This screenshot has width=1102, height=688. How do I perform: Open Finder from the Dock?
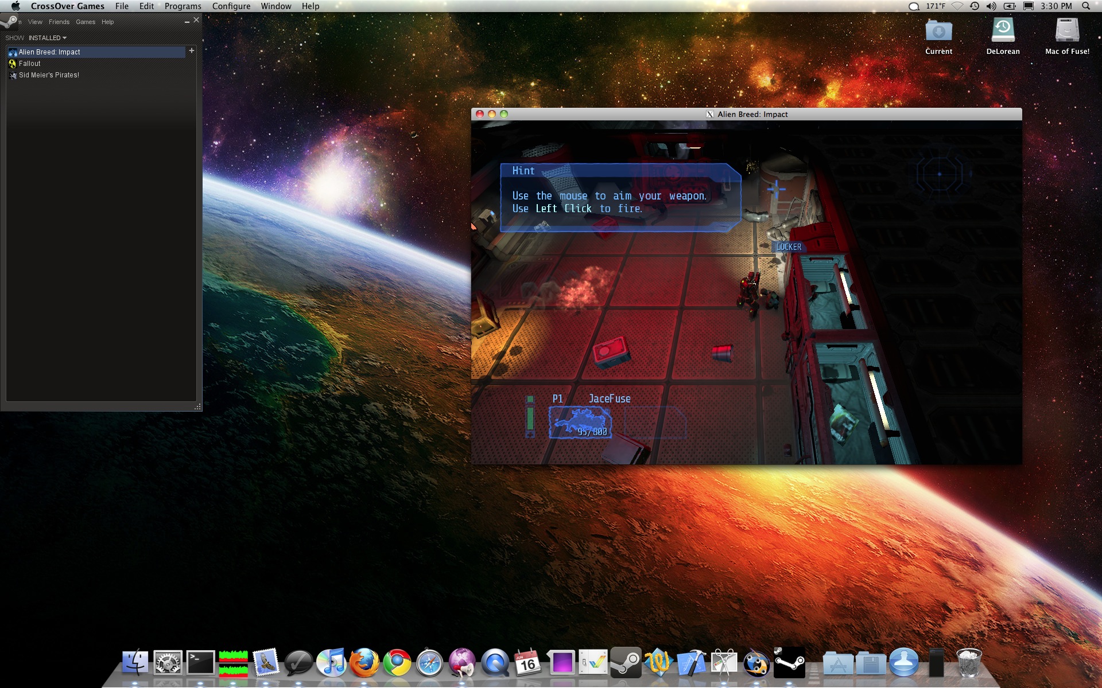pos(135,663)
